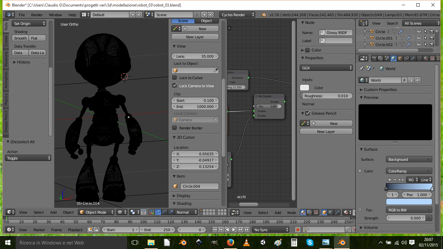Pin the World properties context

[x=362, y=68]
